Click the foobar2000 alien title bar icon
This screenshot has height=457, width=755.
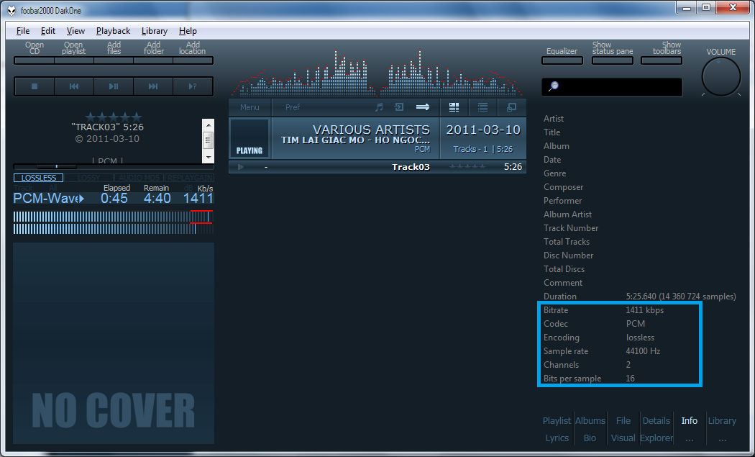(x=11, y=9)
